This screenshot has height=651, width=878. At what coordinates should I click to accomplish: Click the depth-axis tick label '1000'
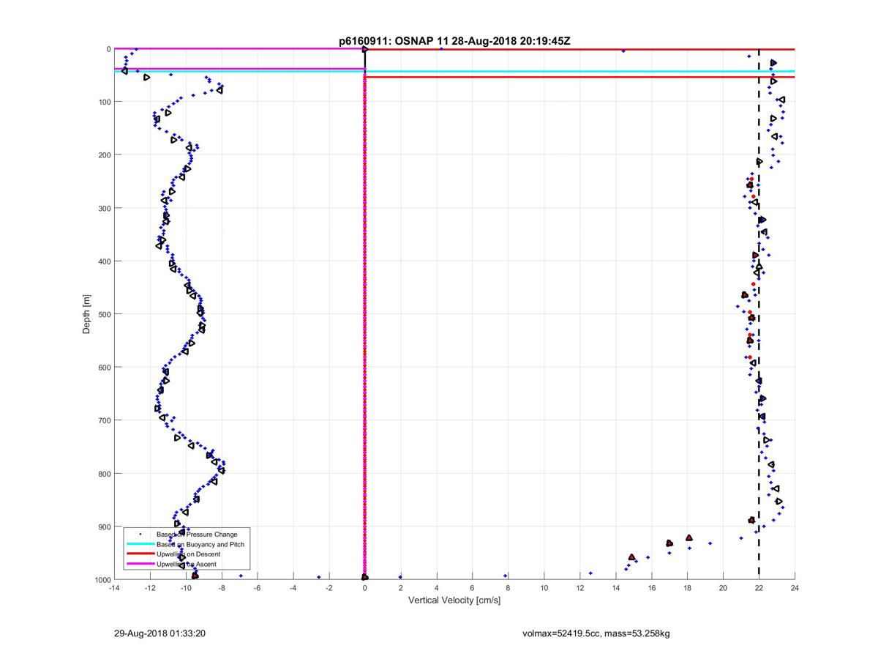[x=102, y=579]
